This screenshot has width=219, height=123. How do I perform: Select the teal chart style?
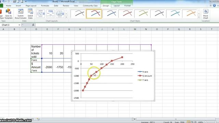pyautogui.click(x=174, y=14)
